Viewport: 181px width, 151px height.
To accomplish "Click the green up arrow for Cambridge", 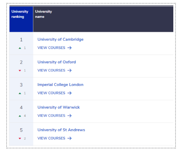I will point(20,48).
